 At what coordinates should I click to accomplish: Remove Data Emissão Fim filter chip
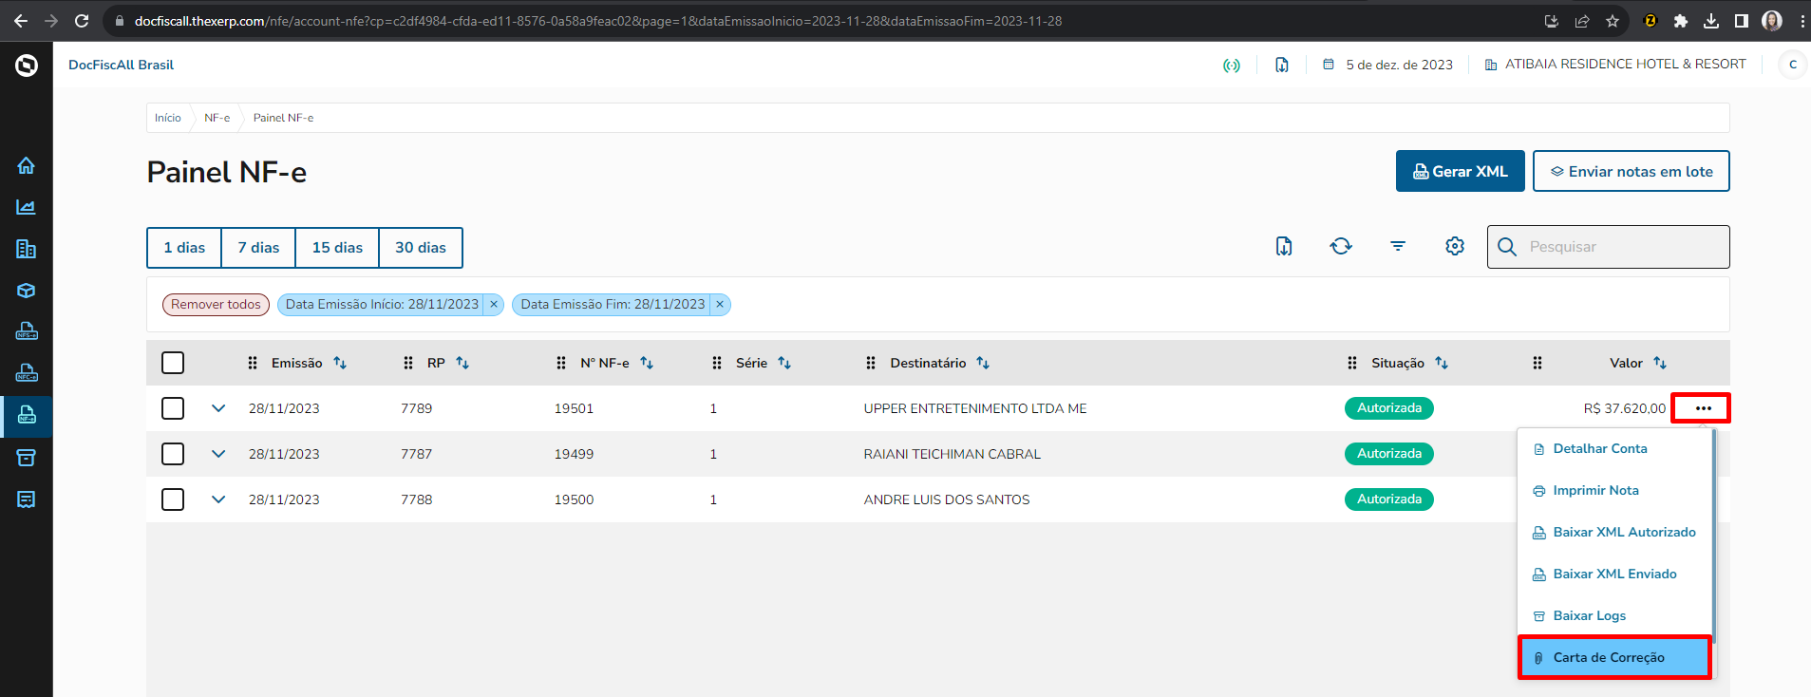[x=720, y=305]
